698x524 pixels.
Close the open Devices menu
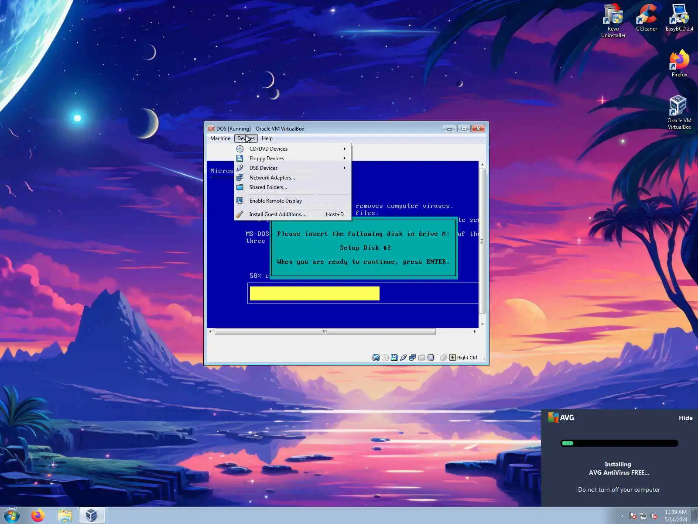coord(246,138)
